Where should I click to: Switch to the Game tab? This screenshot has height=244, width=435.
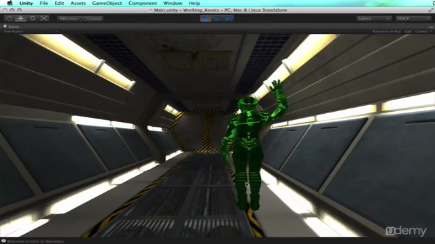click(11, 26)
